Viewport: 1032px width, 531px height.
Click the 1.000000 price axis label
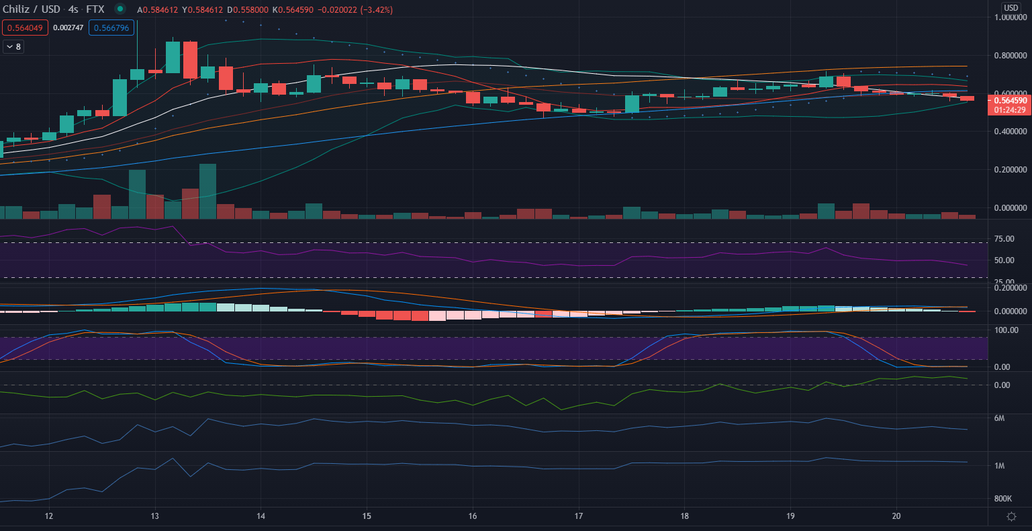click(1011, 17)
